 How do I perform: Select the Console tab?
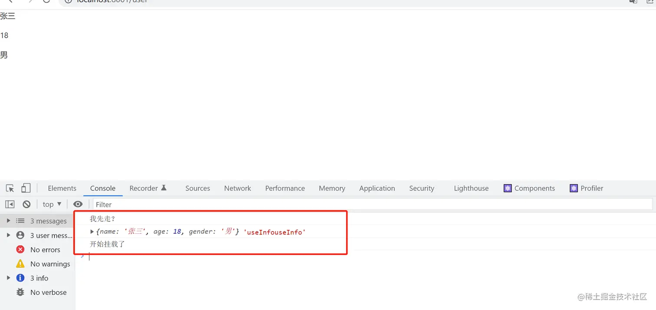[103, 188]
